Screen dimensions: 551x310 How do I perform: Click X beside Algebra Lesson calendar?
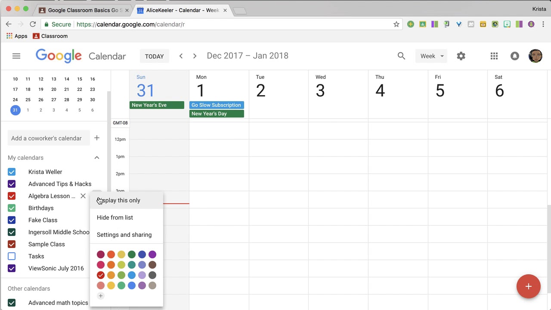pyautogui.click(x=83, y=196)
